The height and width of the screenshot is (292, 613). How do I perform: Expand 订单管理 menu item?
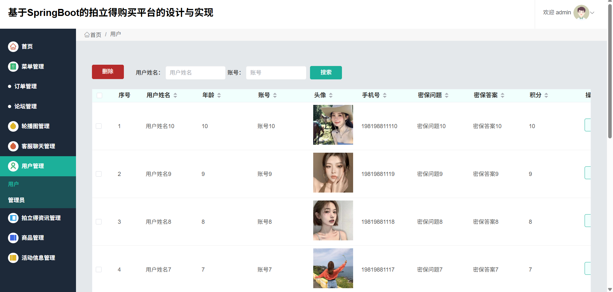pos(38,86)
